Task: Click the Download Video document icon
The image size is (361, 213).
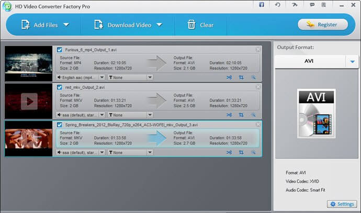Action: coord(98,25)
